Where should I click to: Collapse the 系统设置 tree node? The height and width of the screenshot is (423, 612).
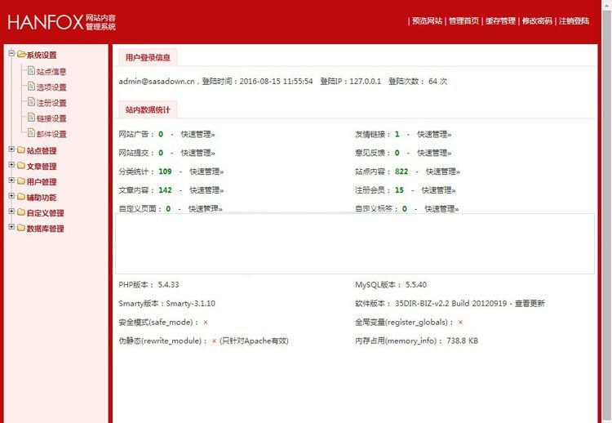tap(11, 53)
